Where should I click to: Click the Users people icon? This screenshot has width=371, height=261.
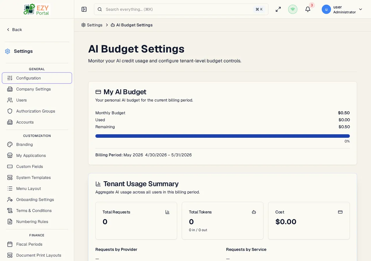(10, 100)
